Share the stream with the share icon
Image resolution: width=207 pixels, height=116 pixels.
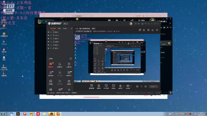157,30
